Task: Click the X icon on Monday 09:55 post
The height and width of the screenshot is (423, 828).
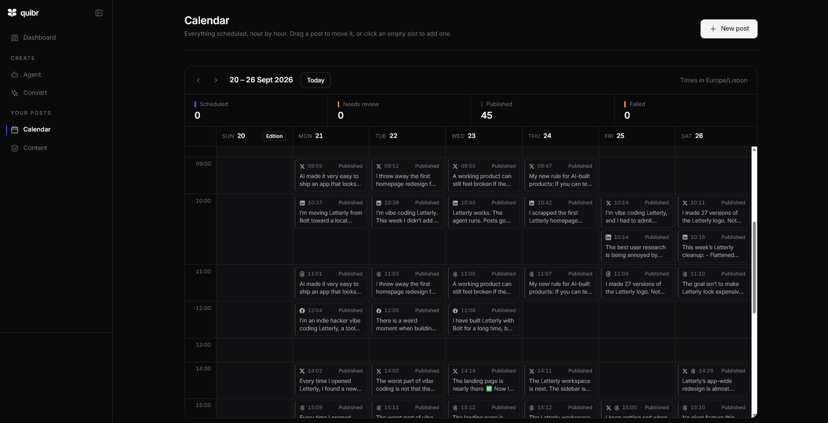Action: (x=302, y=166)
